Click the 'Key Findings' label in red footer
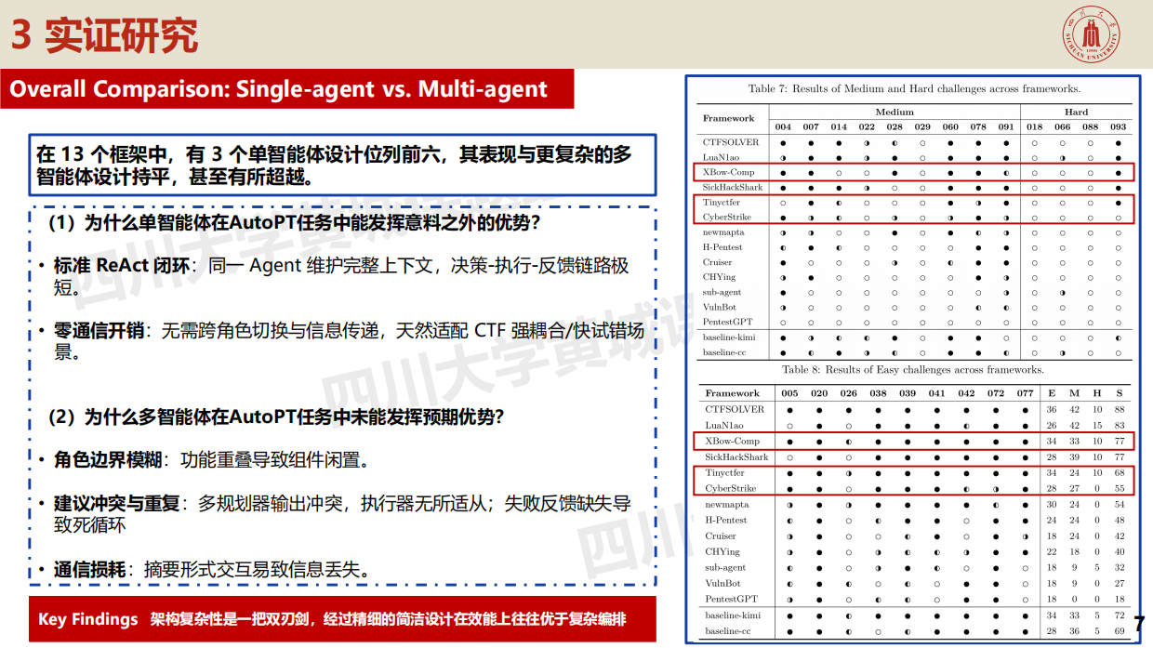The image size is (1153, 648). [88, 619]
